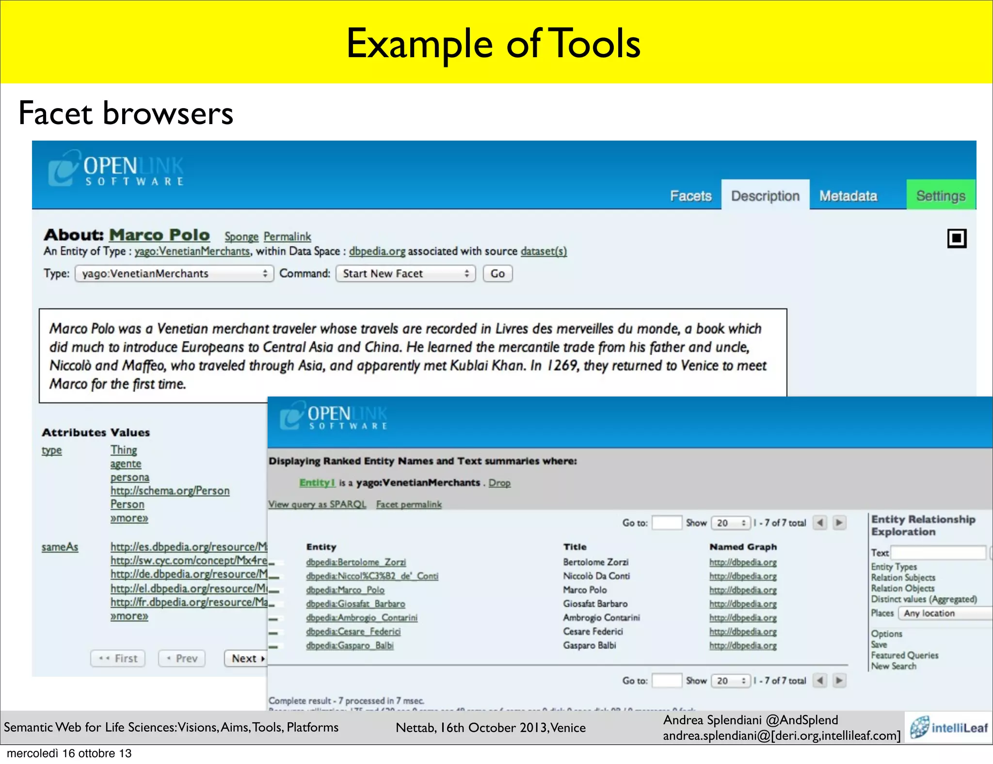
Task: Open dbpedia:Ambrogio_Contarini entity link
Action: [x=362, y=618]
